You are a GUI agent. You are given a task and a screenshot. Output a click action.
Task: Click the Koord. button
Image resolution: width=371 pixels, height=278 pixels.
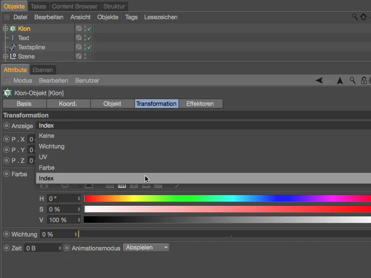[68, 104]
